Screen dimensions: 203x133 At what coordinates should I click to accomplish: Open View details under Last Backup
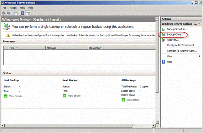click(15, 96)
